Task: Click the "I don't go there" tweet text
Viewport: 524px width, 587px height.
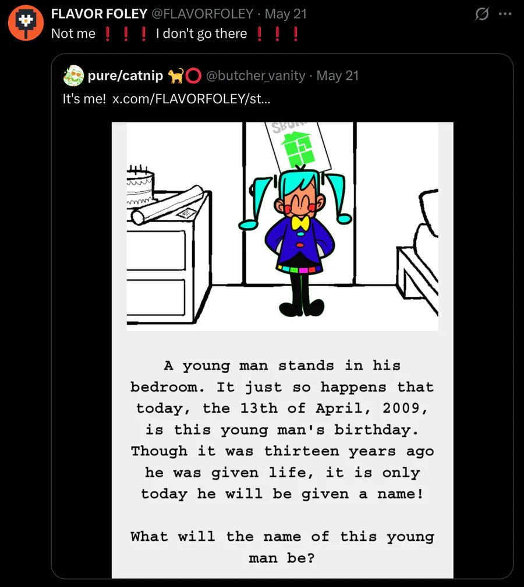Action: tap(201, 34)
